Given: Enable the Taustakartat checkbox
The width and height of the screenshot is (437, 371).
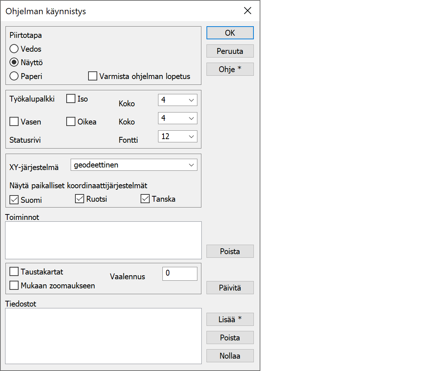Looking at the screenshot, I should (x=14, y=272).
